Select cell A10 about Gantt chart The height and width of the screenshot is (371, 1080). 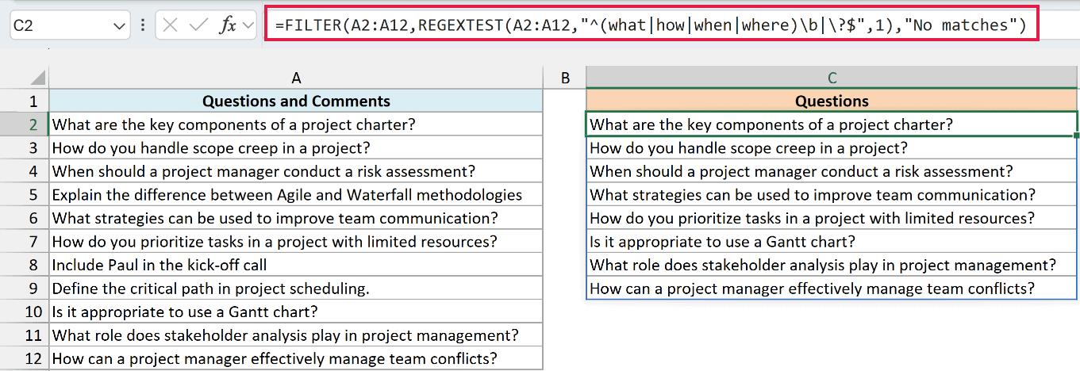(x=296, y=312)
